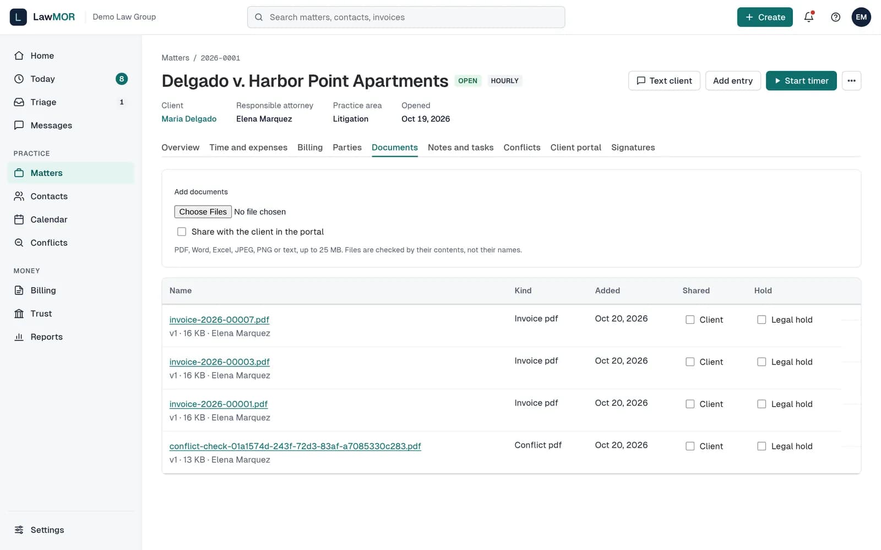
Task: Click the Billing document icon in sidebar
Action: pos(19,290)
